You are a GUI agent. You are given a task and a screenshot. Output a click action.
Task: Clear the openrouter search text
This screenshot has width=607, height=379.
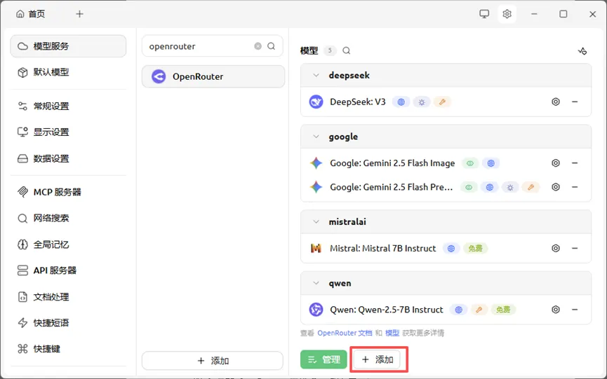(258, 46)
